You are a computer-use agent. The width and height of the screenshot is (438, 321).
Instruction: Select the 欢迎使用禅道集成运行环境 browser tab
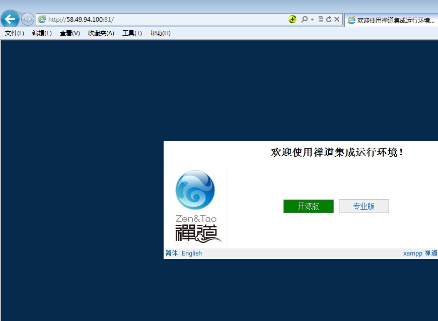tap(391, 20)
